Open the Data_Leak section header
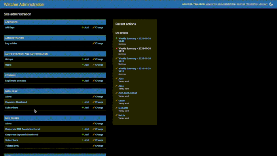The height and width of the screenshot is (156, 277). [x=11, y=91]
